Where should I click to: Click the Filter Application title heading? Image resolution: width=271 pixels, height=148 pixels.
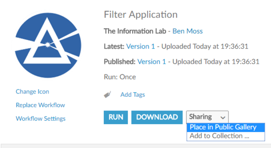[x=141, y=15]
